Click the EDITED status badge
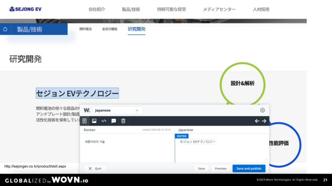The height and width of the screenshot is (186, 332). 182,136
